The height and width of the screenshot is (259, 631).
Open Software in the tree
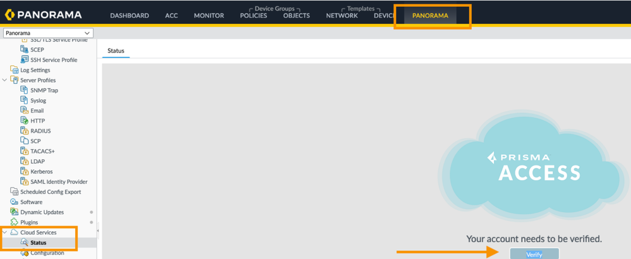click(x=32, y=202)
